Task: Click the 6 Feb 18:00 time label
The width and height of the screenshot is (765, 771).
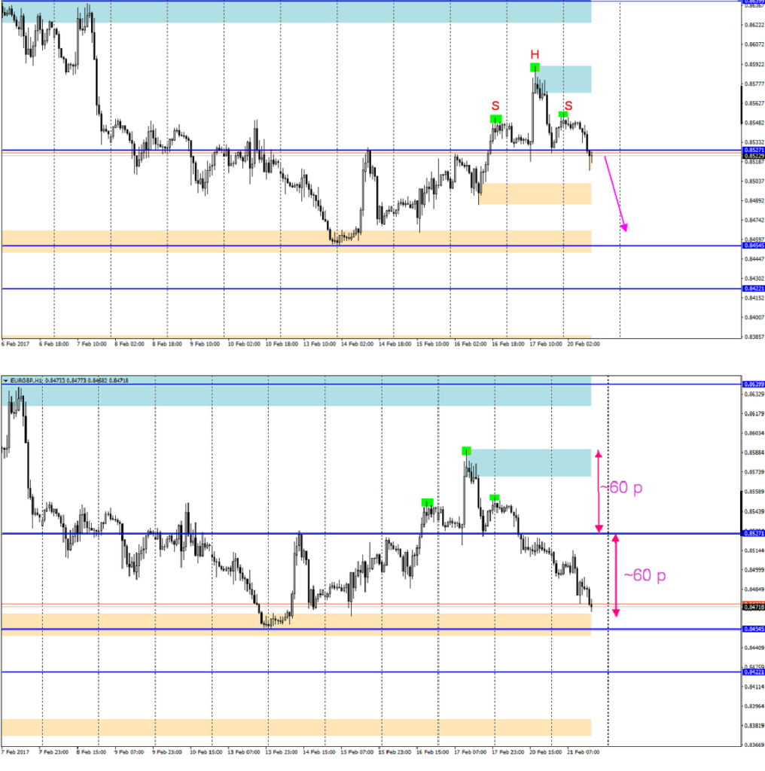Action: click(x=54, y=343)
